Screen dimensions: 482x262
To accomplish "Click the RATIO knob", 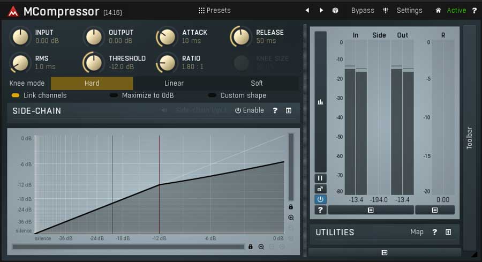I will [167, 63].
